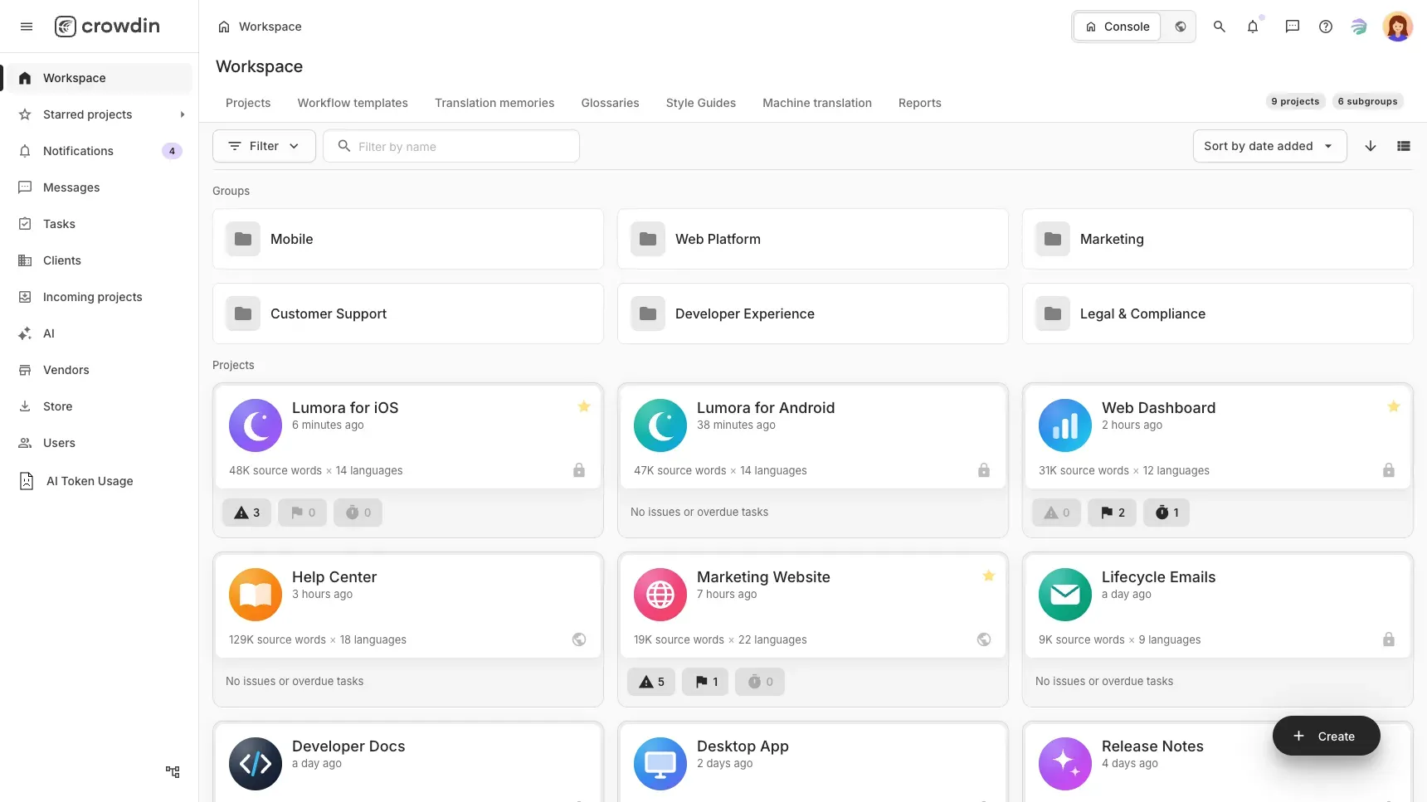Click the 6 subgroups badge
This screenshot has width=1427, height=802.
1367,101
